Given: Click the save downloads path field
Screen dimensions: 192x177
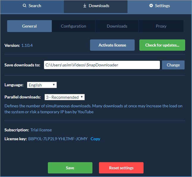Looking at the screenshot, I should [102, 65].
